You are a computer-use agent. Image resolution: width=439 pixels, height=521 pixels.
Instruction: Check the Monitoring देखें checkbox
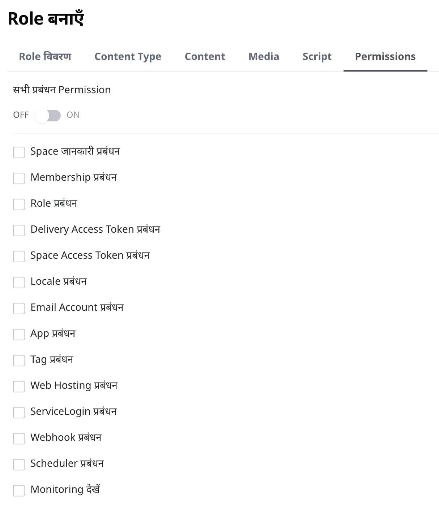click(19, 490)
